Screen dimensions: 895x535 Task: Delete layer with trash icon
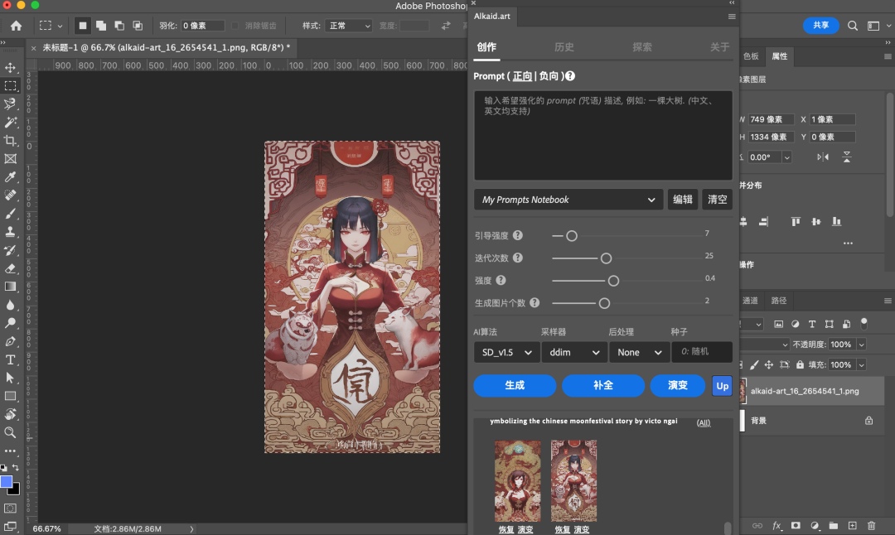[x=871, y=525]
